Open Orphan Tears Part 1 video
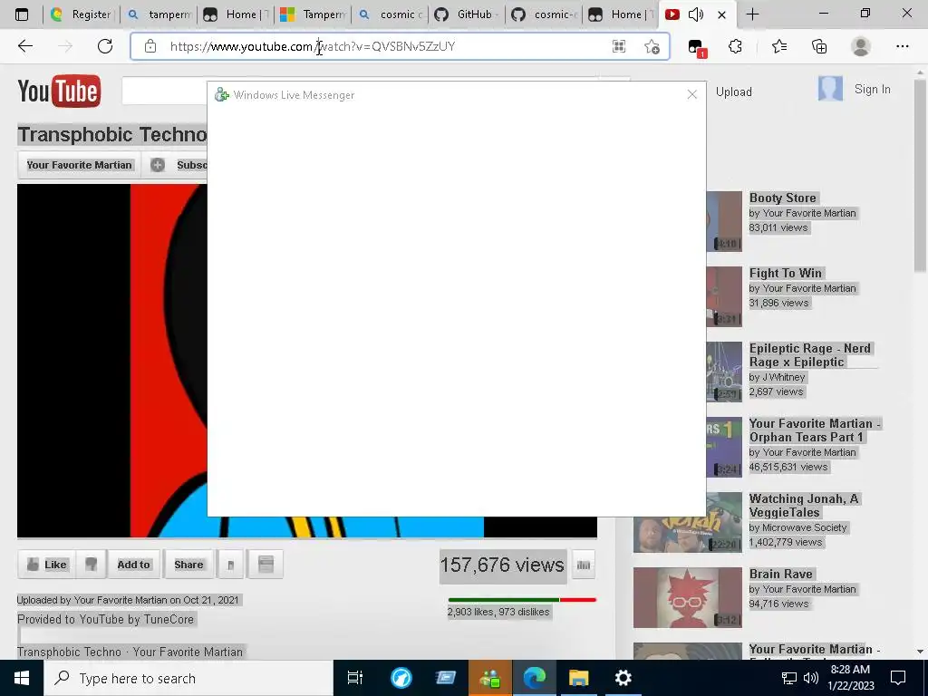The width and height of the screenshot is (928, 696). [x=815, y=430]
